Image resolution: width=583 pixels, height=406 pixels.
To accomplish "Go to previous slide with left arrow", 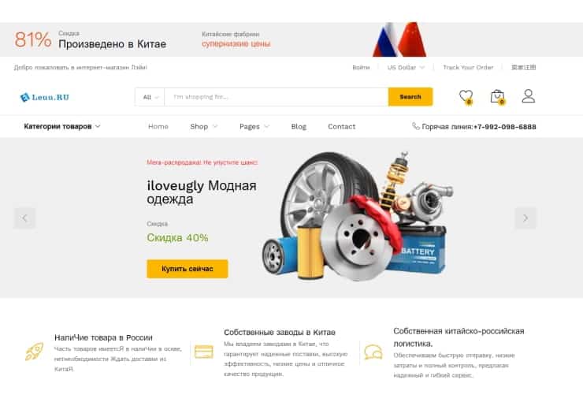I will point(25,218).
